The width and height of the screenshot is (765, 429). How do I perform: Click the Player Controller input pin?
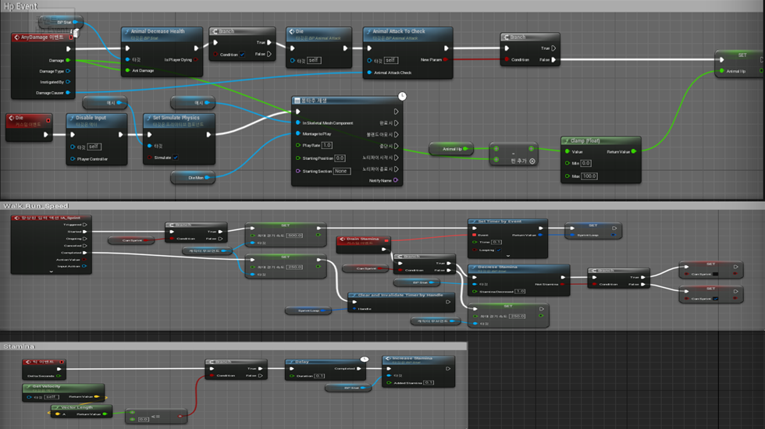73,159
